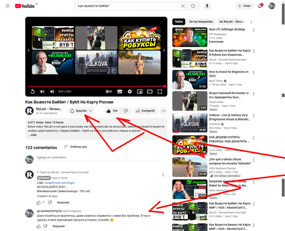Open options for How to Invest for Beginners

tap(254, 72)
